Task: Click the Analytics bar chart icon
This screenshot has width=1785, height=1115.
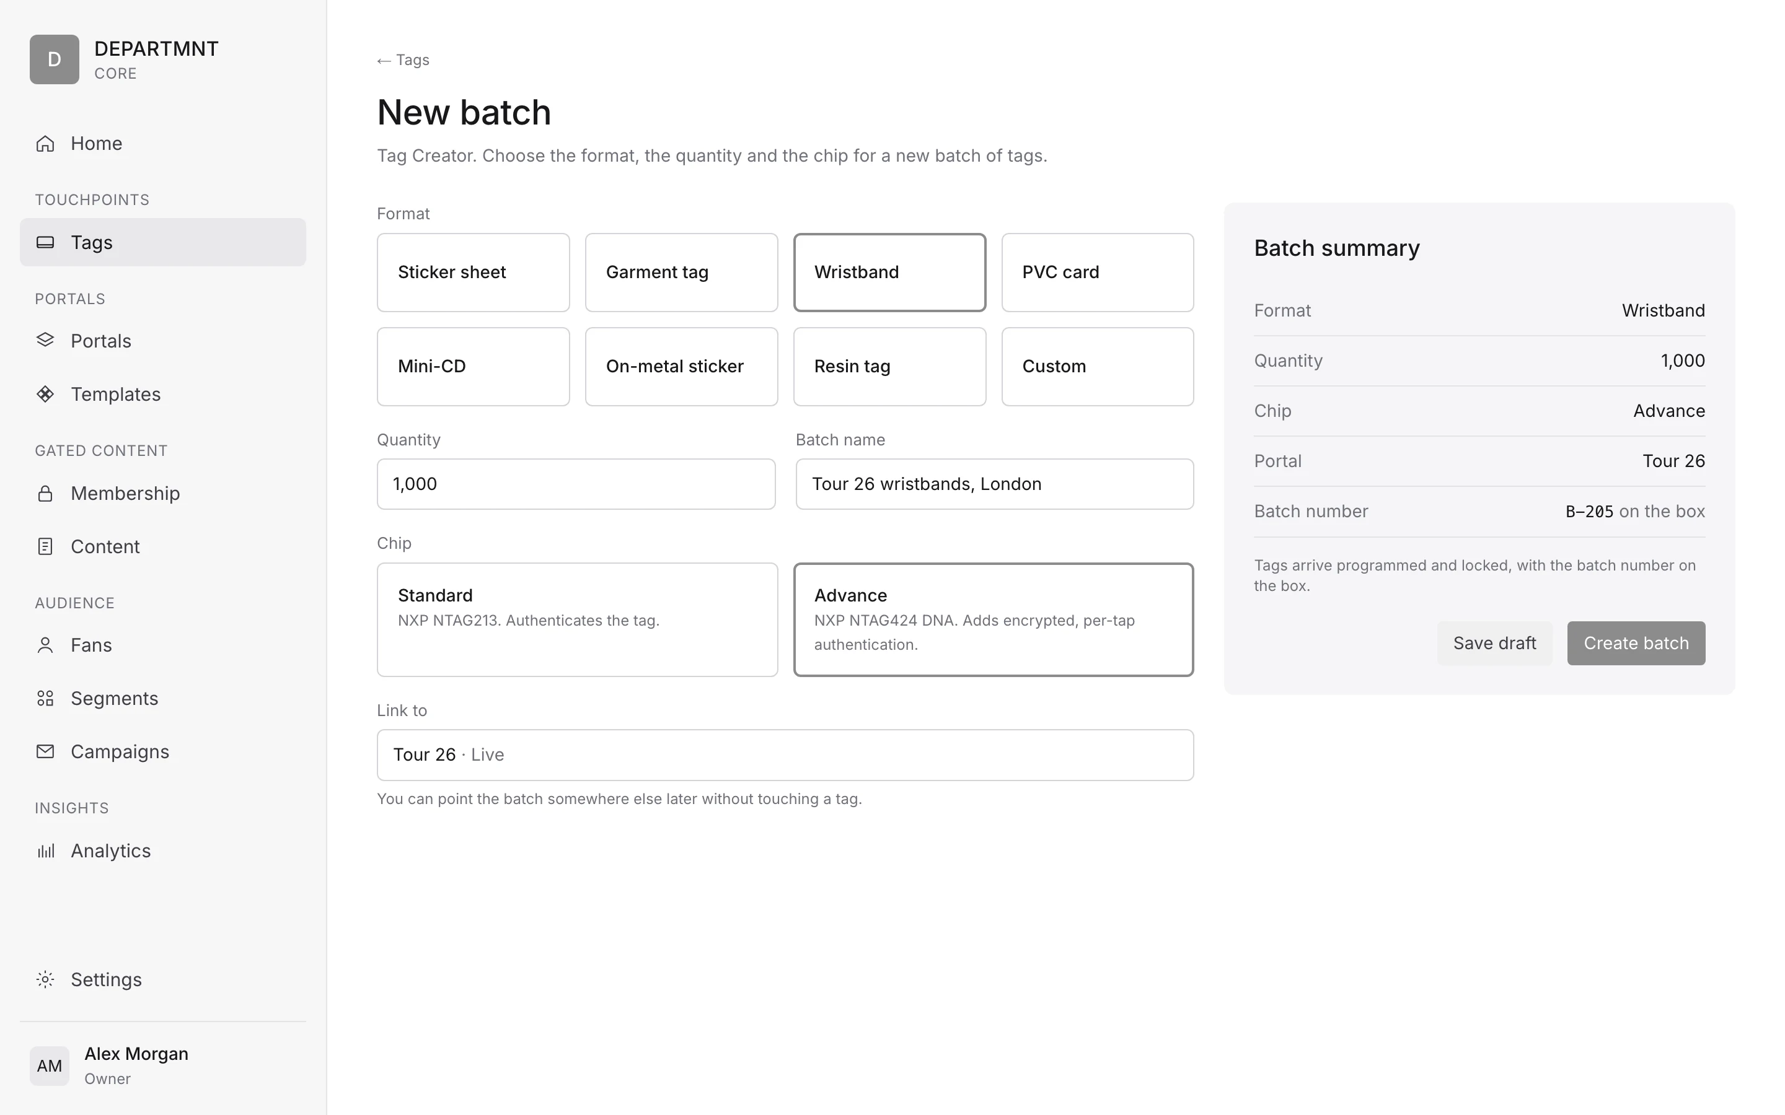Action: [x=45, y=851]
